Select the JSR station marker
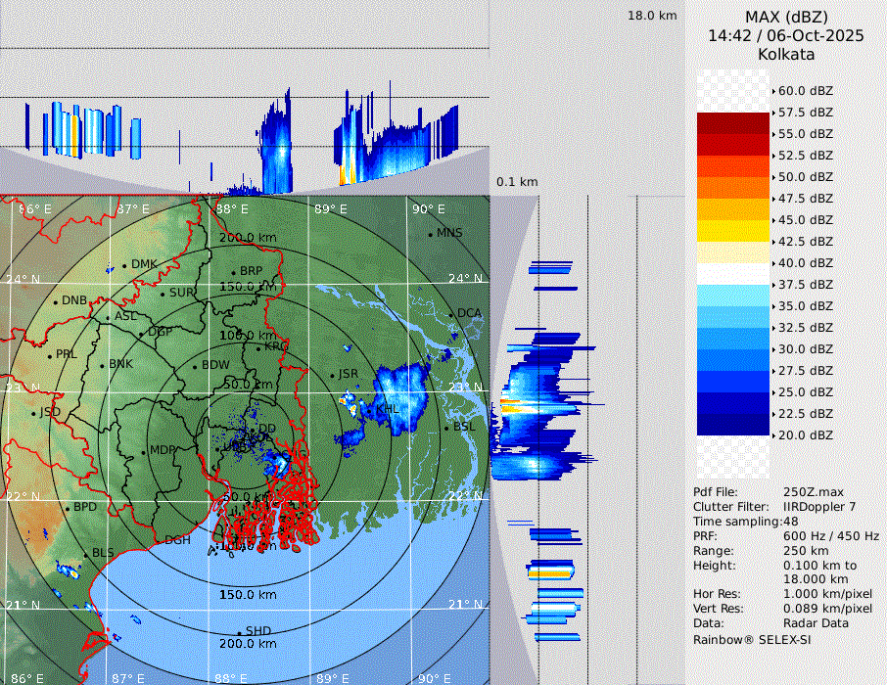 pos(332,376)
